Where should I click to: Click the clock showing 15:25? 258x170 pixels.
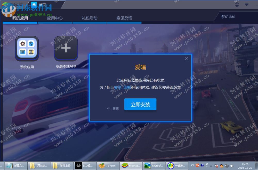point(245,166)
